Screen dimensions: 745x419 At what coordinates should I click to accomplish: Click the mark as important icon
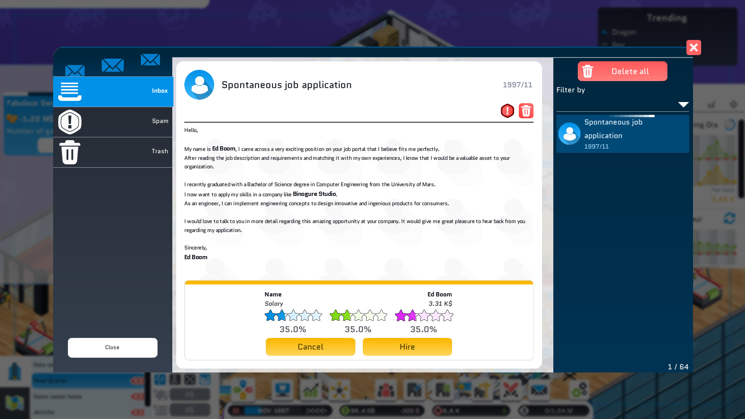click(507, 111)
